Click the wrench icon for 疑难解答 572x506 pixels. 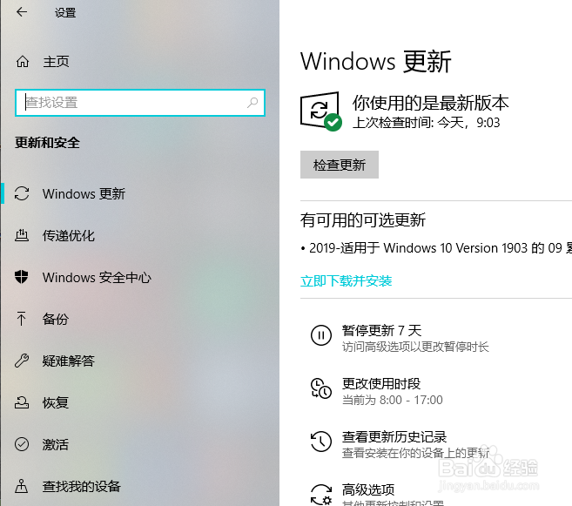pos(22,361)
